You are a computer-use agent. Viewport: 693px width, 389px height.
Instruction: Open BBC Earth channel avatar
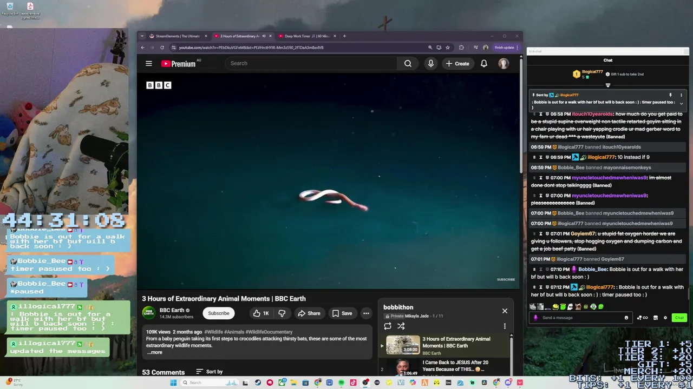coord(148,313)
